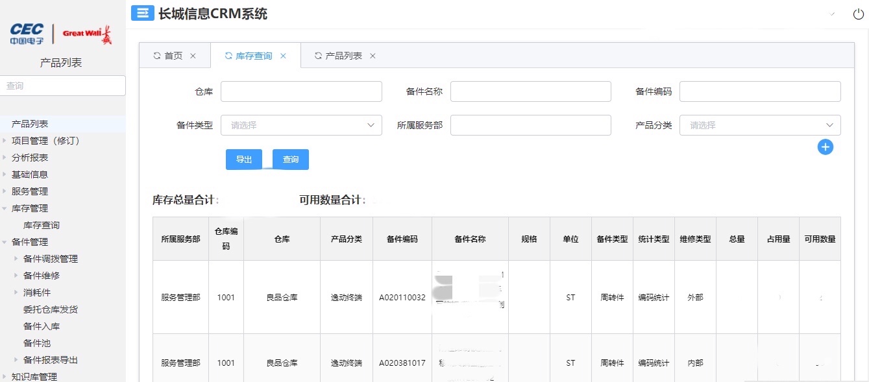Close the 库存查询 tab
This screenshot has height=382, width=869.
pyautogui.click(x=283, y=56)
